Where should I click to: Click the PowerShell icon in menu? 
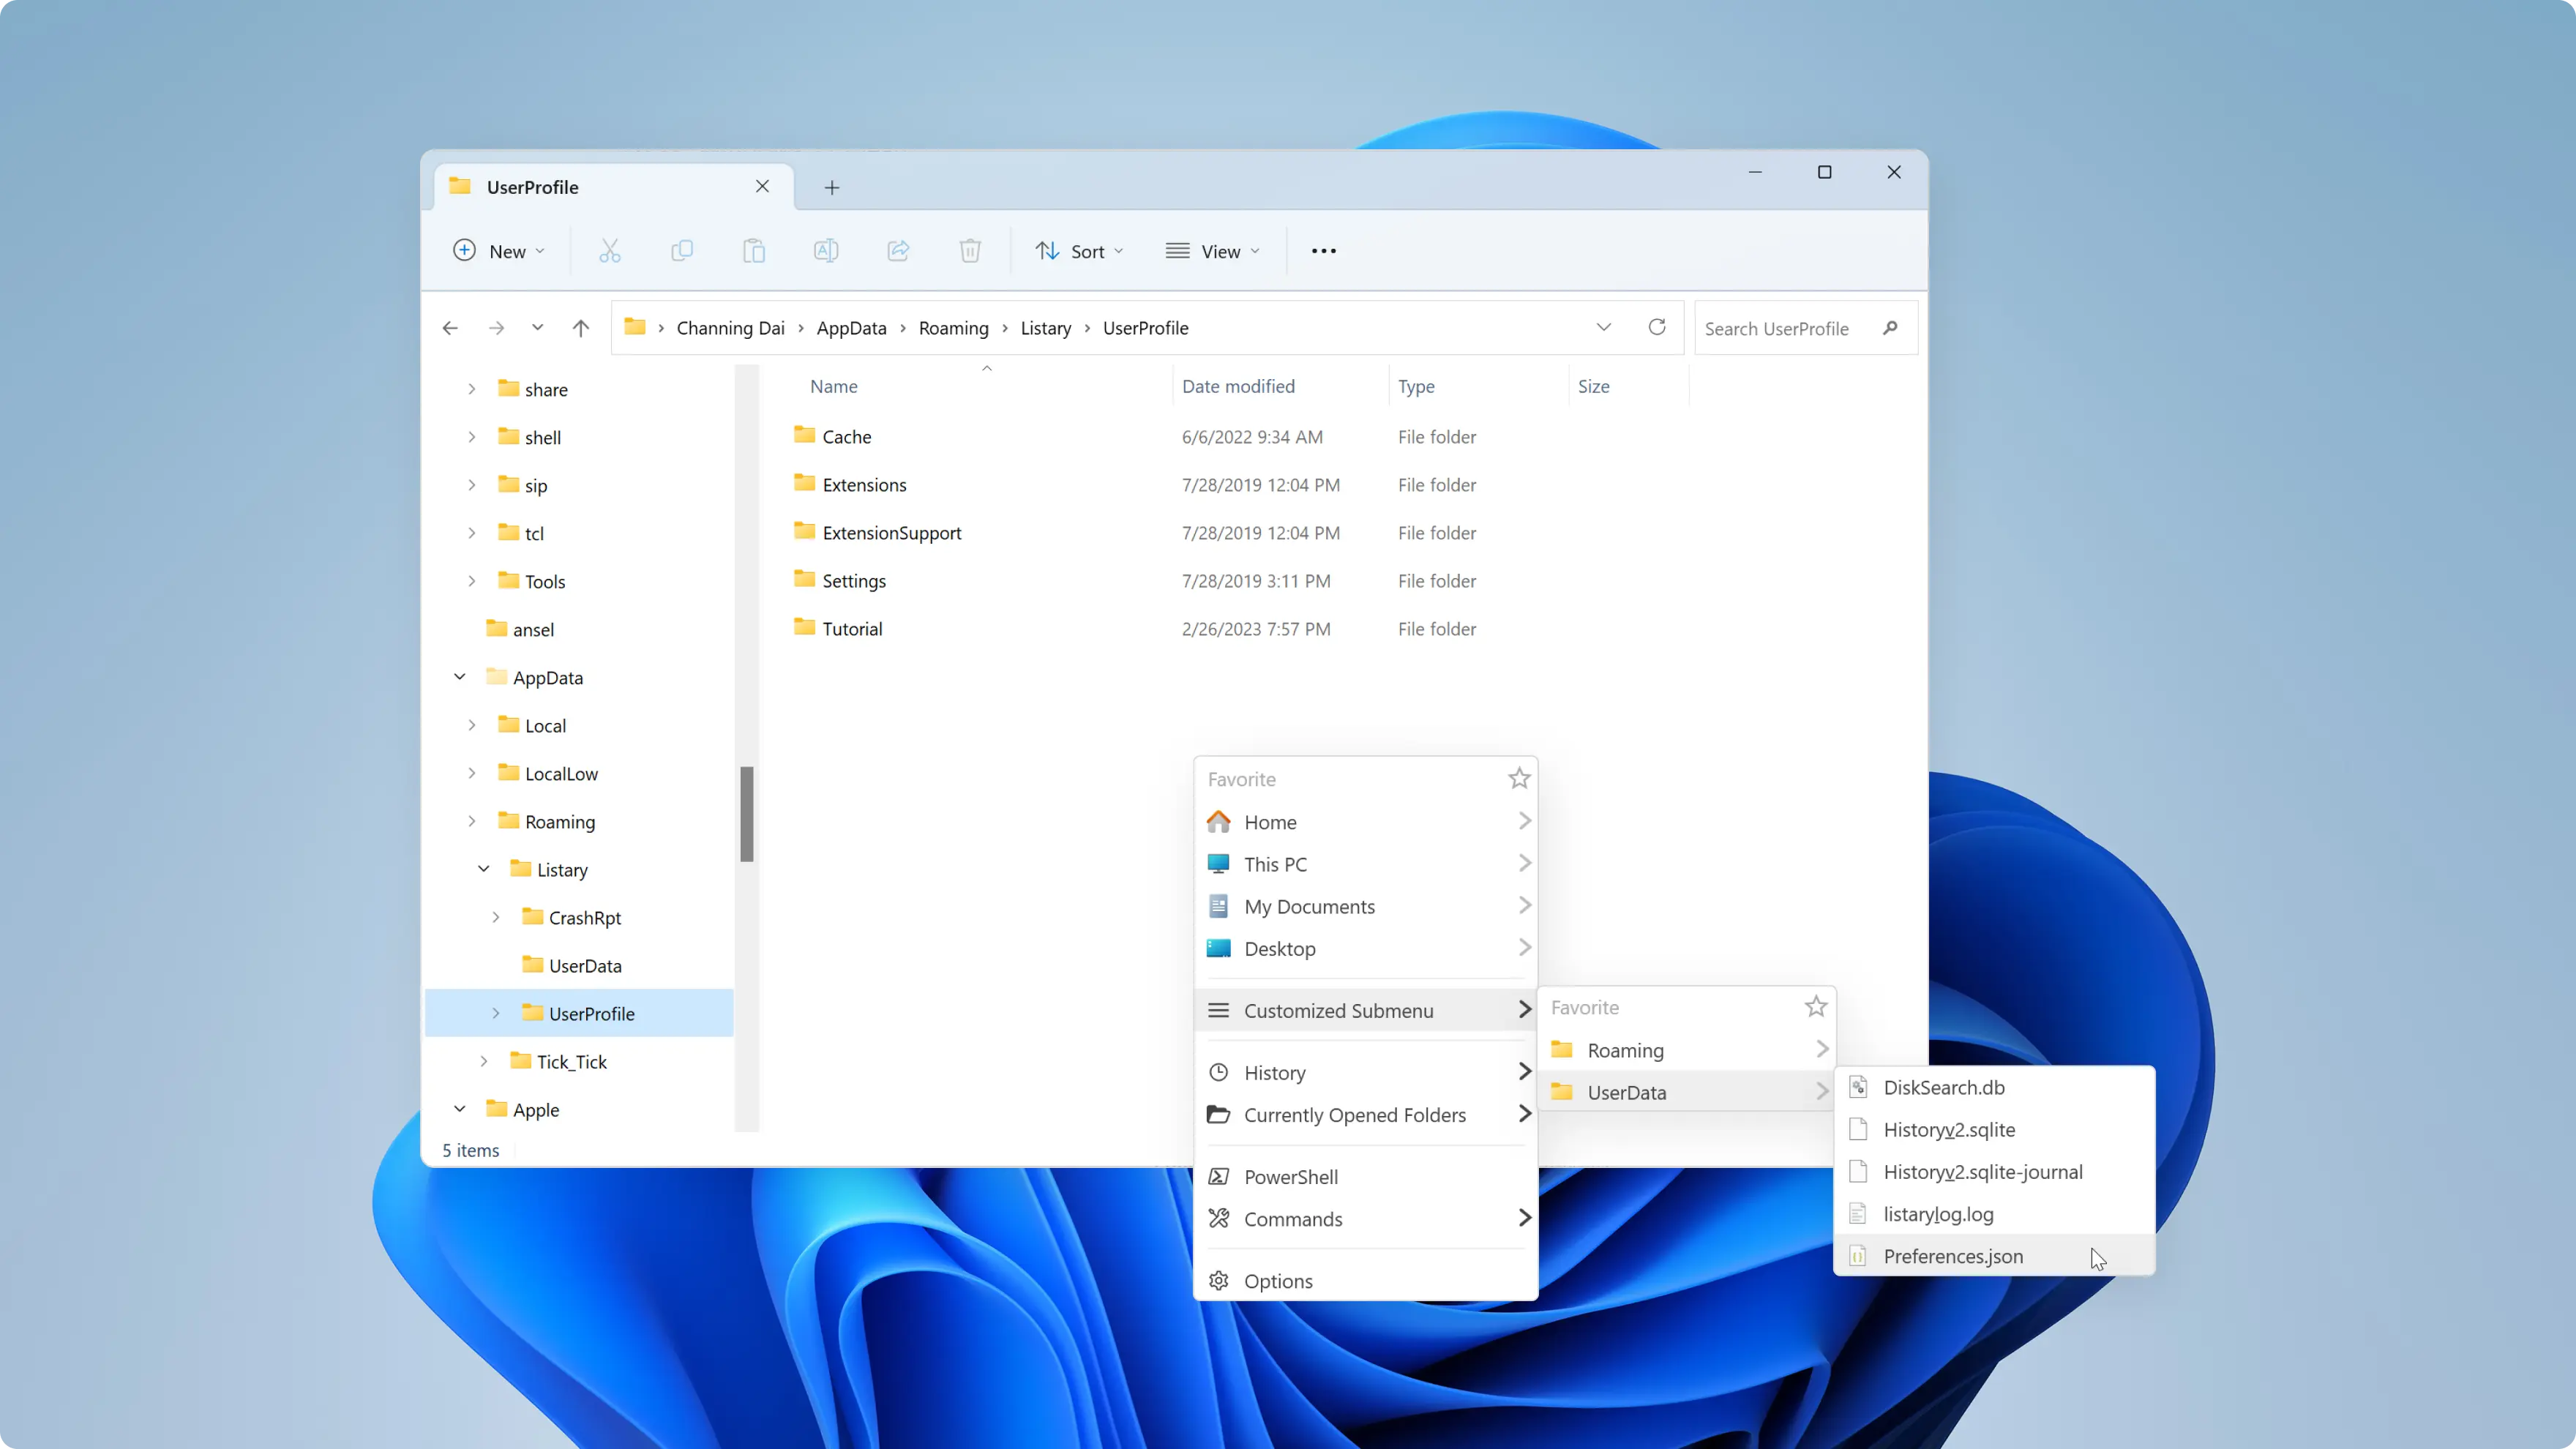(x=1218, y=1177)
